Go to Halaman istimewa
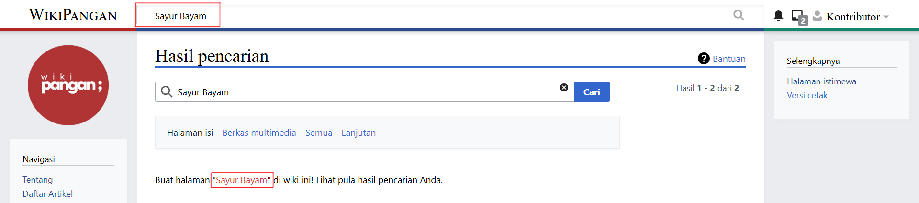 821,81
